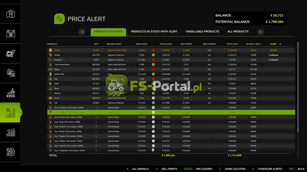
Task: Click the Enclosures footer button
Action: (204, 169)
